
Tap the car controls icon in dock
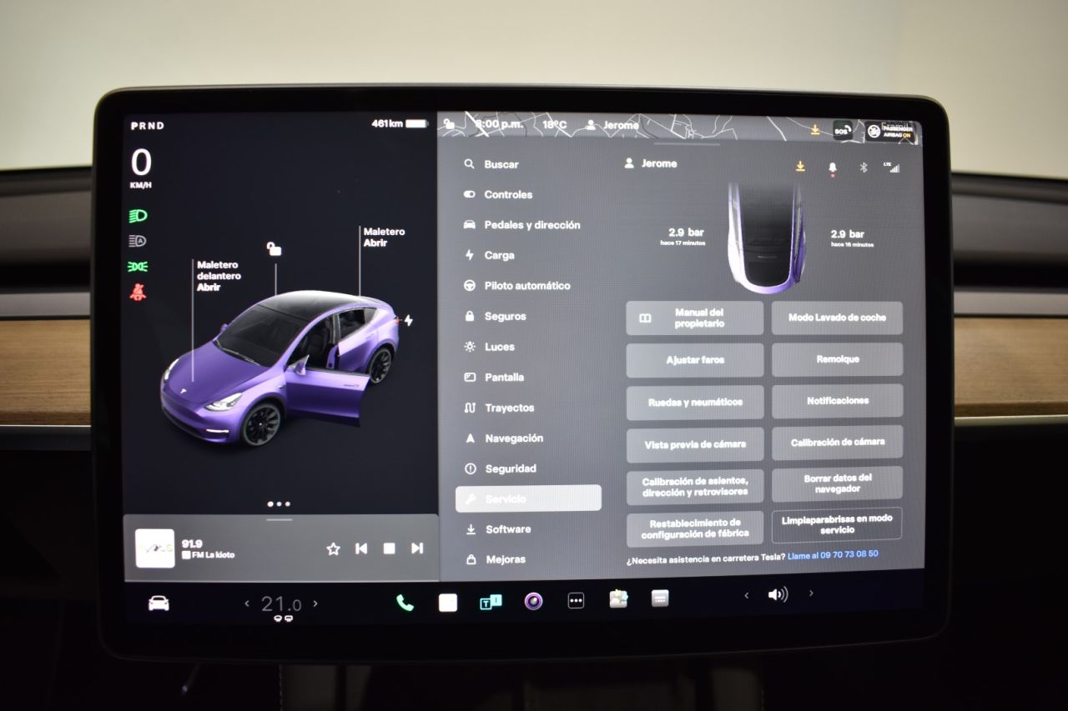pyautogui.click(x=159, y=603)
